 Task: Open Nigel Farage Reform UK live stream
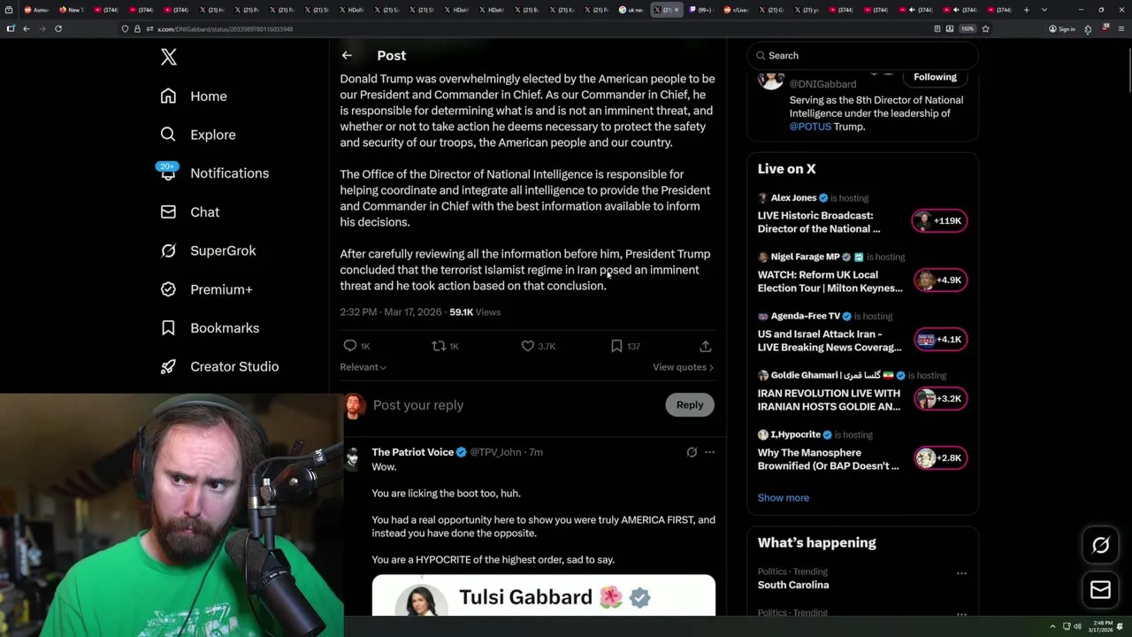click(x=830, y=281)
